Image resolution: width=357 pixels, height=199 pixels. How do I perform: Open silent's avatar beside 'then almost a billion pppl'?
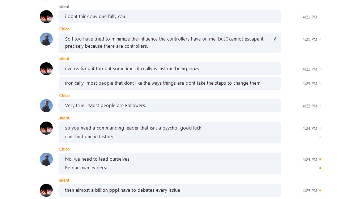coord(46,190)
